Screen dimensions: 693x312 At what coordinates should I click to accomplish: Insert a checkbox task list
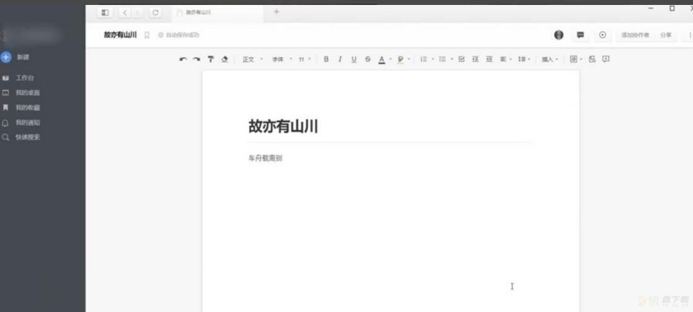click(461, 59)
